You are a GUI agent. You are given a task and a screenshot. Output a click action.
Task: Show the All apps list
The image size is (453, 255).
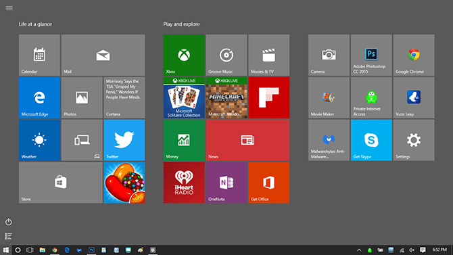(x=8, y=236)
